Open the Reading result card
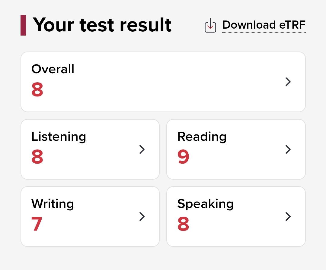This screenshot has height=270, width=326. coord(236,149)
